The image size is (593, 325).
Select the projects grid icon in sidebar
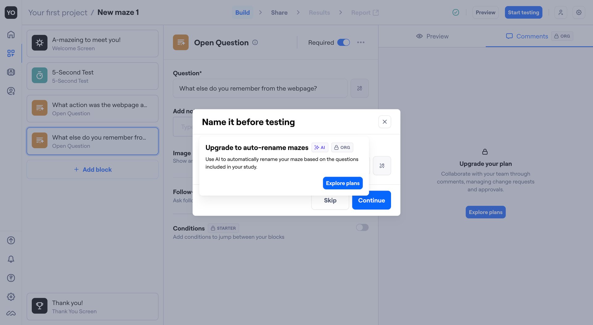pos(11,53)
